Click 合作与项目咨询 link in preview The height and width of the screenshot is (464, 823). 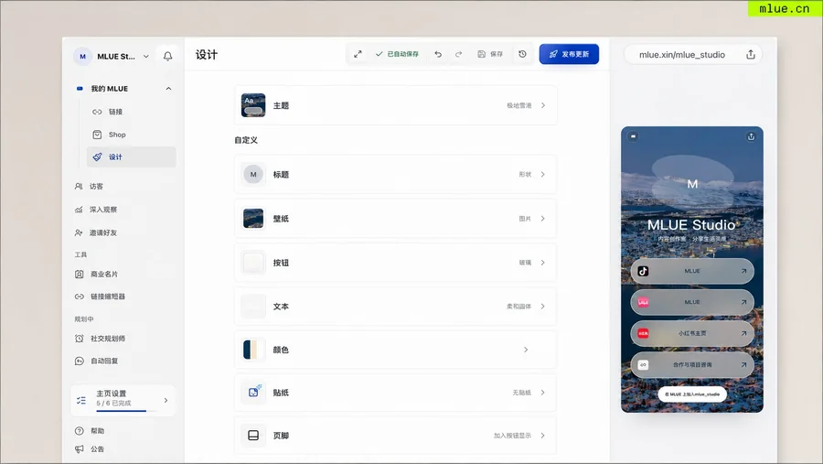point(692,364)
